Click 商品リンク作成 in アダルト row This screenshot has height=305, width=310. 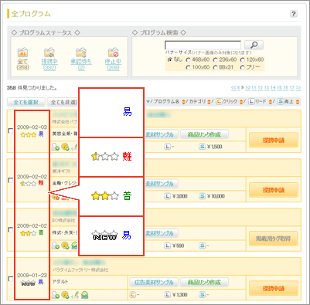(x=204, y=282)
